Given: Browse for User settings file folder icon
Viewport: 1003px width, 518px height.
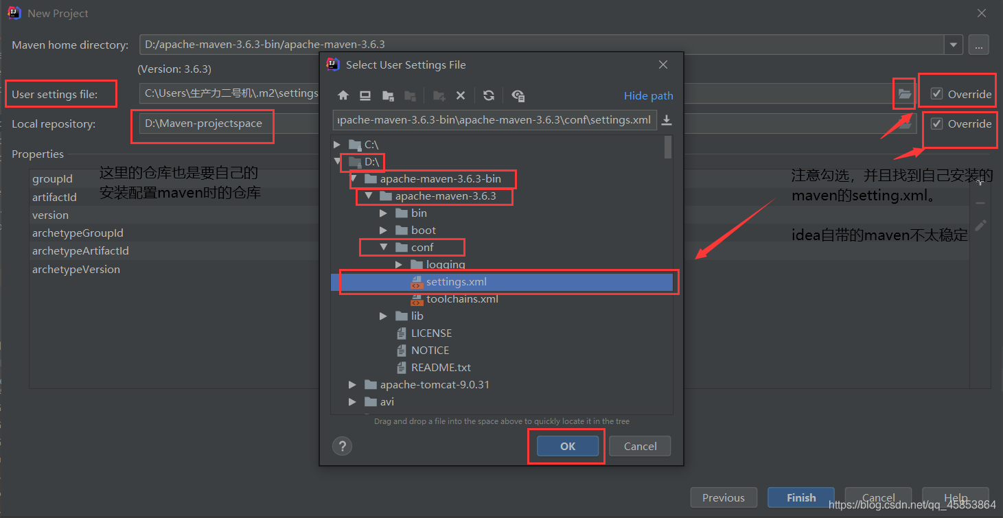Looking at the screenshot, I should tap(905, 94).
